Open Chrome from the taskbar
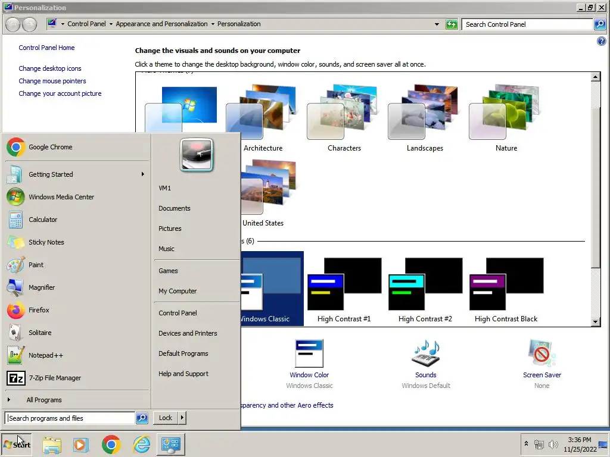 click(x=111, y=445)
